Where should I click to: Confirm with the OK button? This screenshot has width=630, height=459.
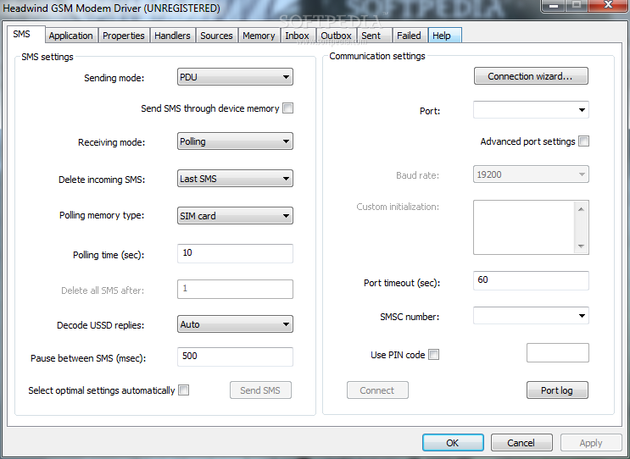[453, 443]
